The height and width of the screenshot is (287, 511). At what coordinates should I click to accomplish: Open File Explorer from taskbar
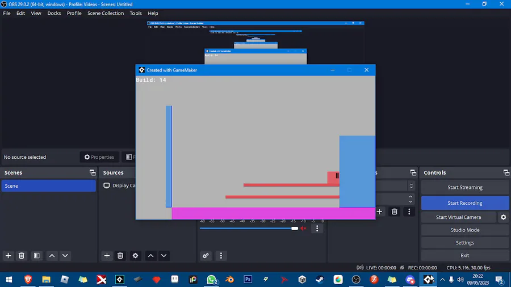coord(47,280)
